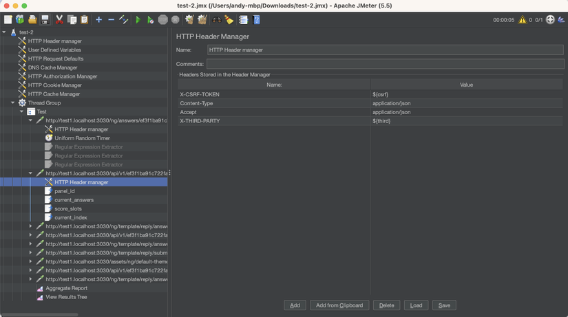Expand the ng/template/reply/subm request
568x317 pixels.
(30, 252)
